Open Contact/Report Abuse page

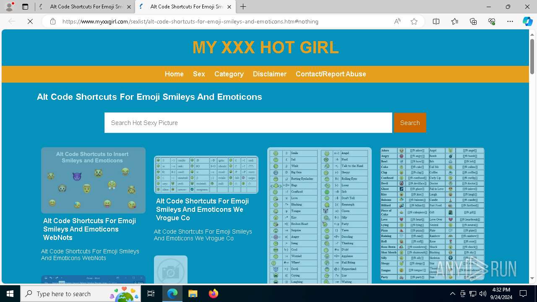coord(331,74)
